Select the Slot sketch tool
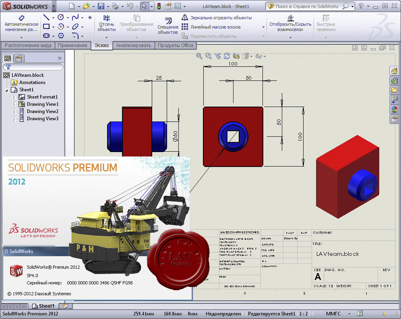 (46, 35)
